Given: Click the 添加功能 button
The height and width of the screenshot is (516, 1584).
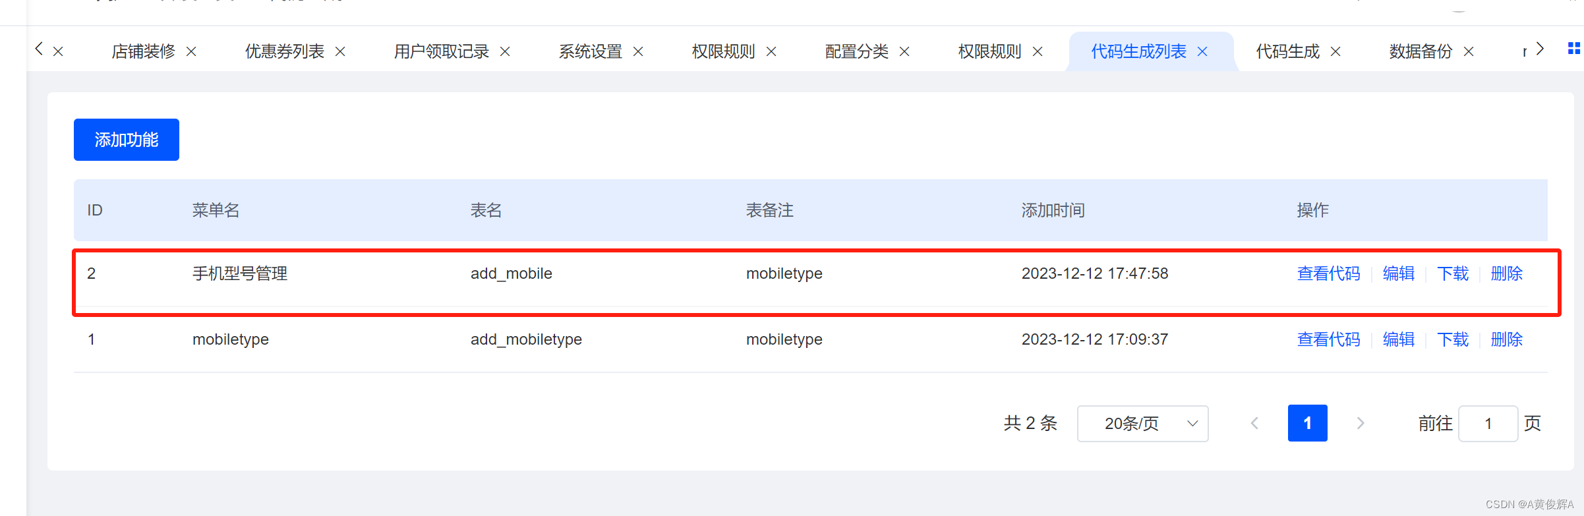Looking at the screenshot, I should click(x=127, y=140).
